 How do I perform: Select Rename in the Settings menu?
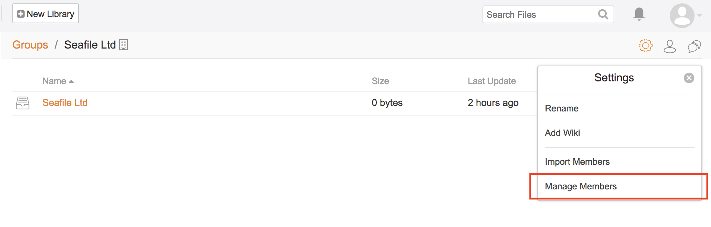561,108
